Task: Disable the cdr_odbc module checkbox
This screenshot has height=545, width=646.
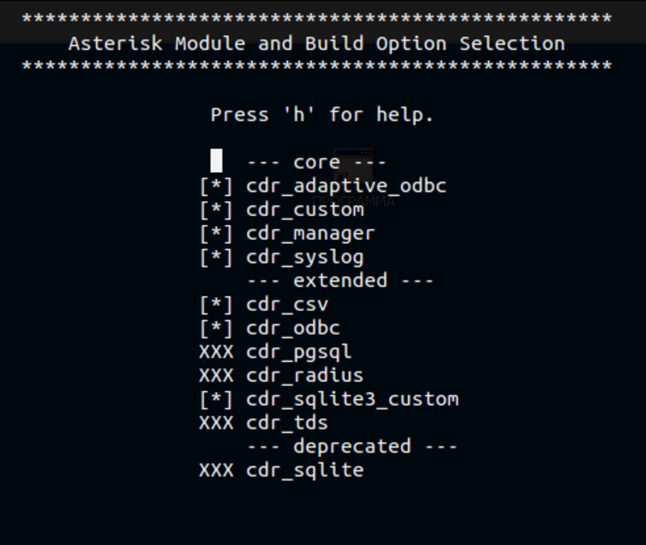Action: [216, 328]
